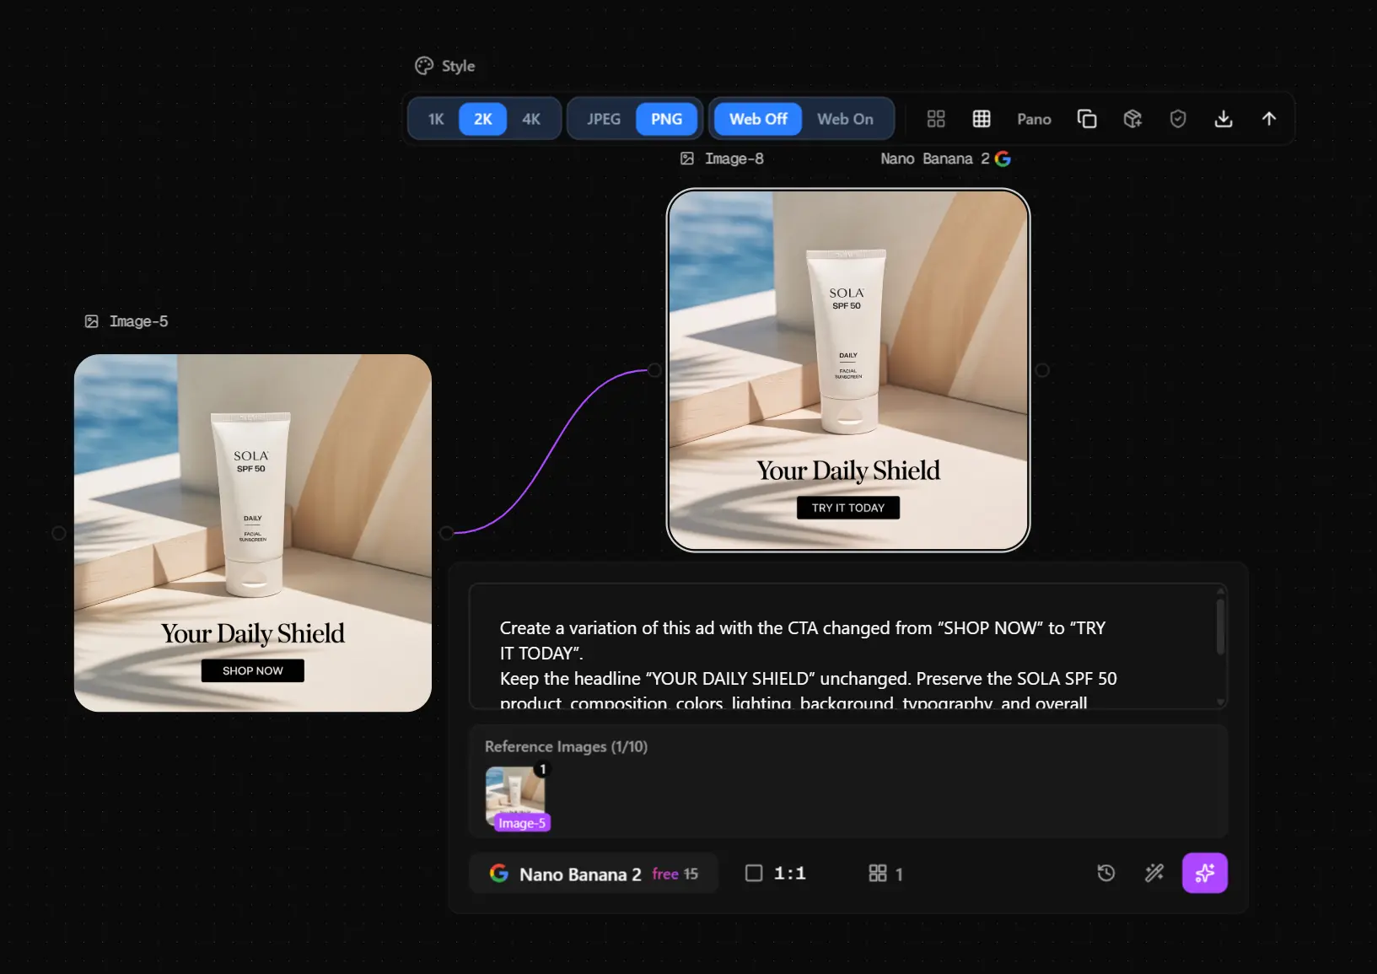
Task: Click the Google logo next to Nano Banana 2 header
Action: [1003, 159]
